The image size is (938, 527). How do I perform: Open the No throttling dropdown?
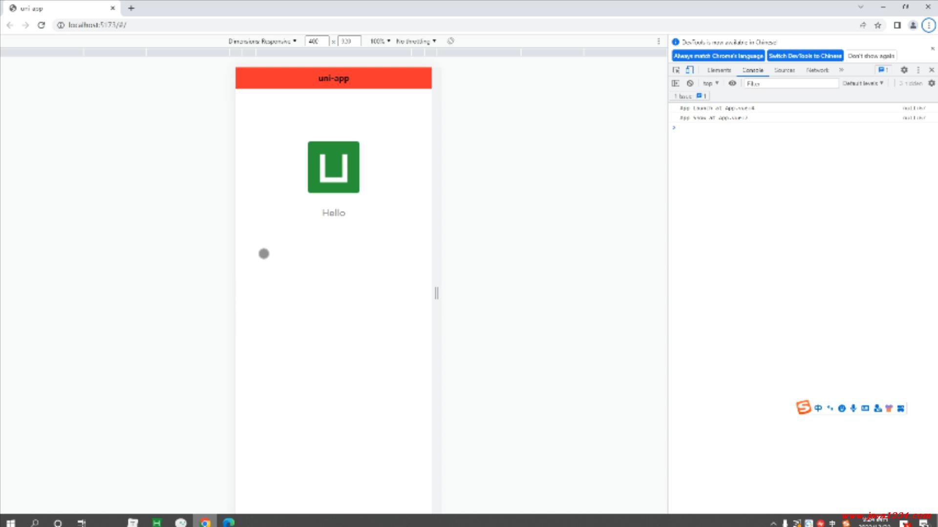416,41
